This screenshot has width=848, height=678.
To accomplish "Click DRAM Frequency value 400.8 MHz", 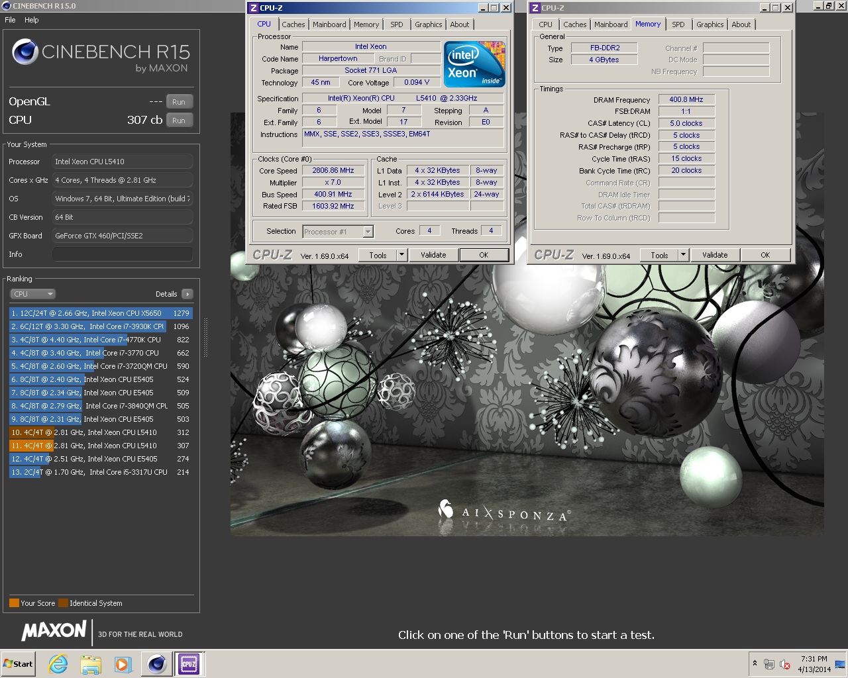I will 686,99.
